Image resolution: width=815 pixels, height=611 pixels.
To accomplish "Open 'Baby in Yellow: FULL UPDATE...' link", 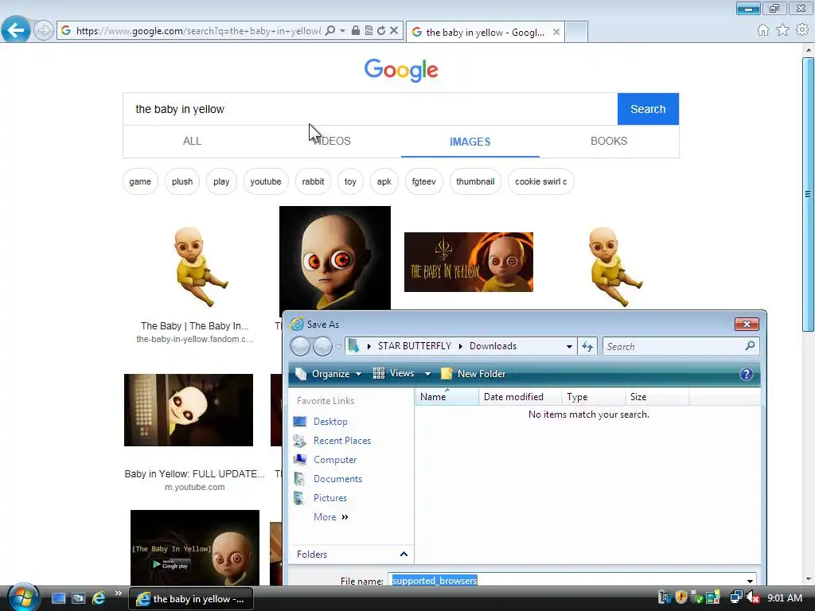I will [x=195, y=474].
